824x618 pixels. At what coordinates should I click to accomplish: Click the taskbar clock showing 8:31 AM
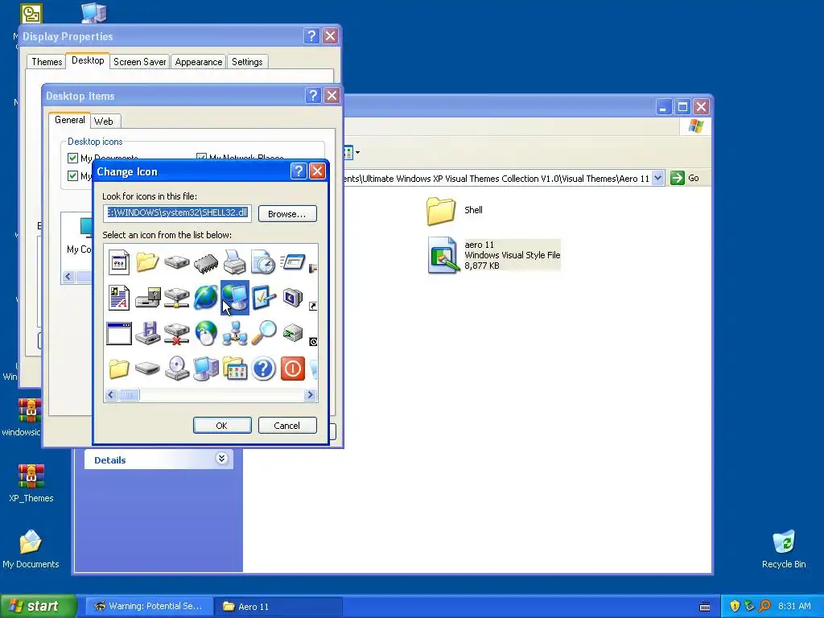coord(794,607)
